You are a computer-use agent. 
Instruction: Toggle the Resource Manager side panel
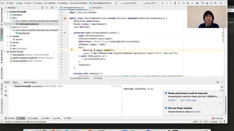coord(1,16)
